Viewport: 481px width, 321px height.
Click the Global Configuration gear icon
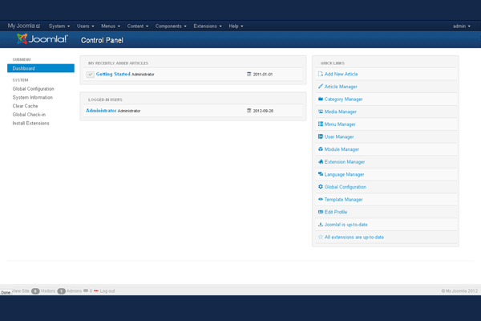click(x=320, y=186)
